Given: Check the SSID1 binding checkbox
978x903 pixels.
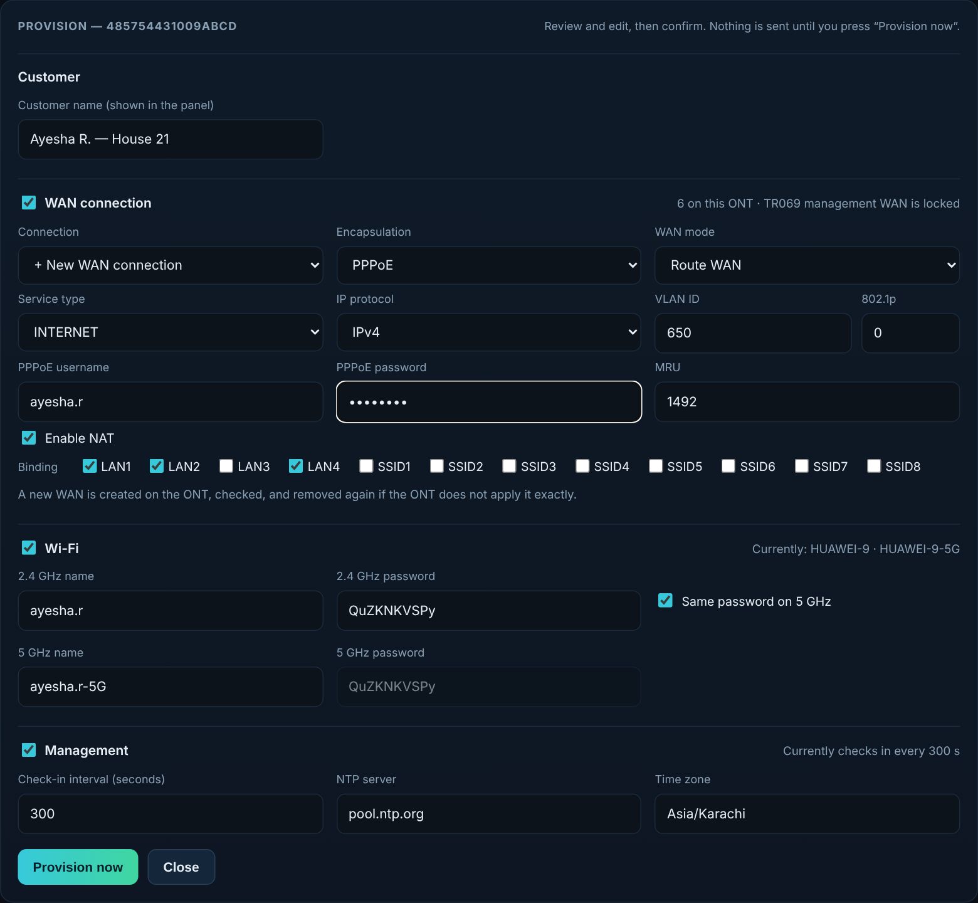Looking at the screenshot, I should point(366,466).
